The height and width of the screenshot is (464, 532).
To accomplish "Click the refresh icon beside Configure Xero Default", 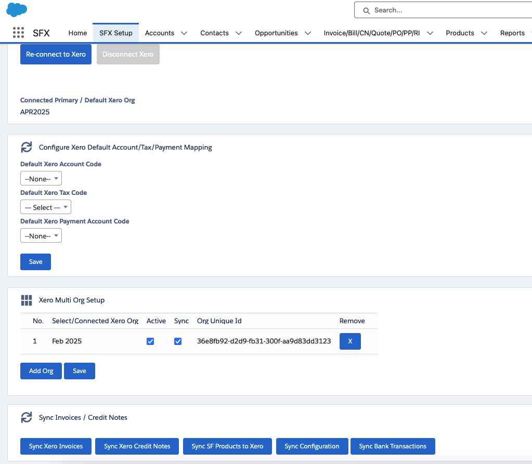I will coord(26,148).
